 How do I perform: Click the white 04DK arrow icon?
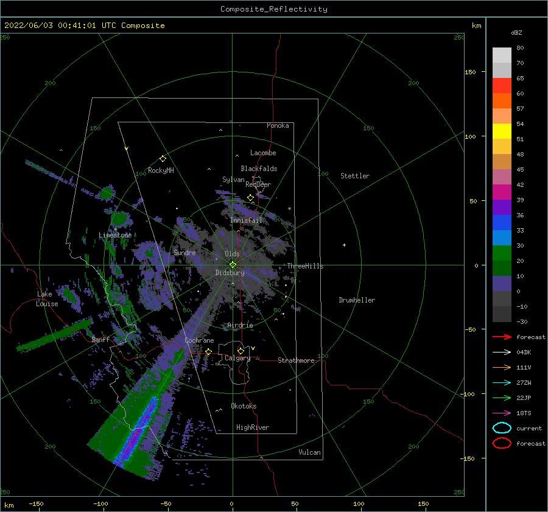pos(502,352)
